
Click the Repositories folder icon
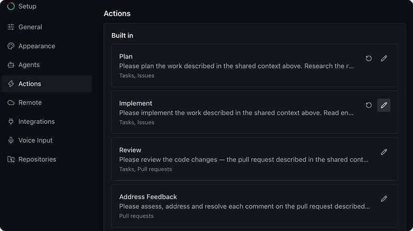coord(11,159)
